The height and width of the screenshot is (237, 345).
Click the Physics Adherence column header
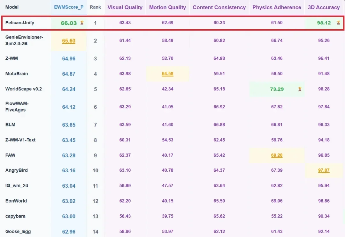coord(277,7)
